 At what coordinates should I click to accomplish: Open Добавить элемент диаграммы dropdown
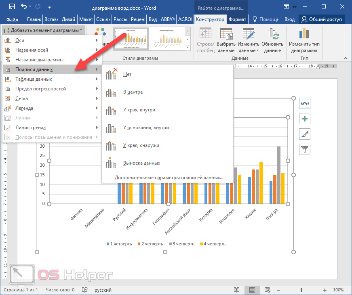click(x=44, y=30)
